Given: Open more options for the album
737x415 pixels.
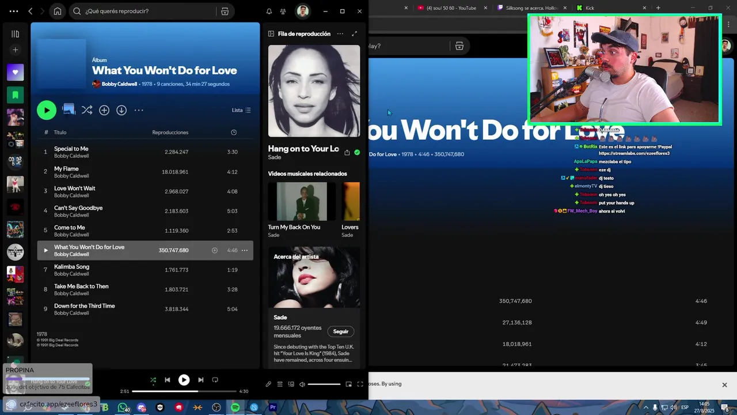Looking at the screenshot, I should (139, 110).
